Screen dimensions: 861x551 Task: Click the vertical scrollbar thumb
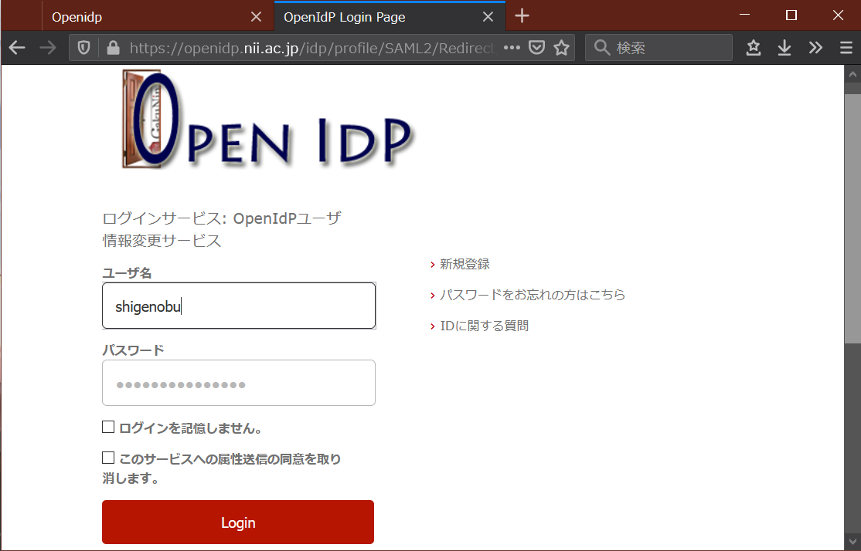(x=852, y=218)
